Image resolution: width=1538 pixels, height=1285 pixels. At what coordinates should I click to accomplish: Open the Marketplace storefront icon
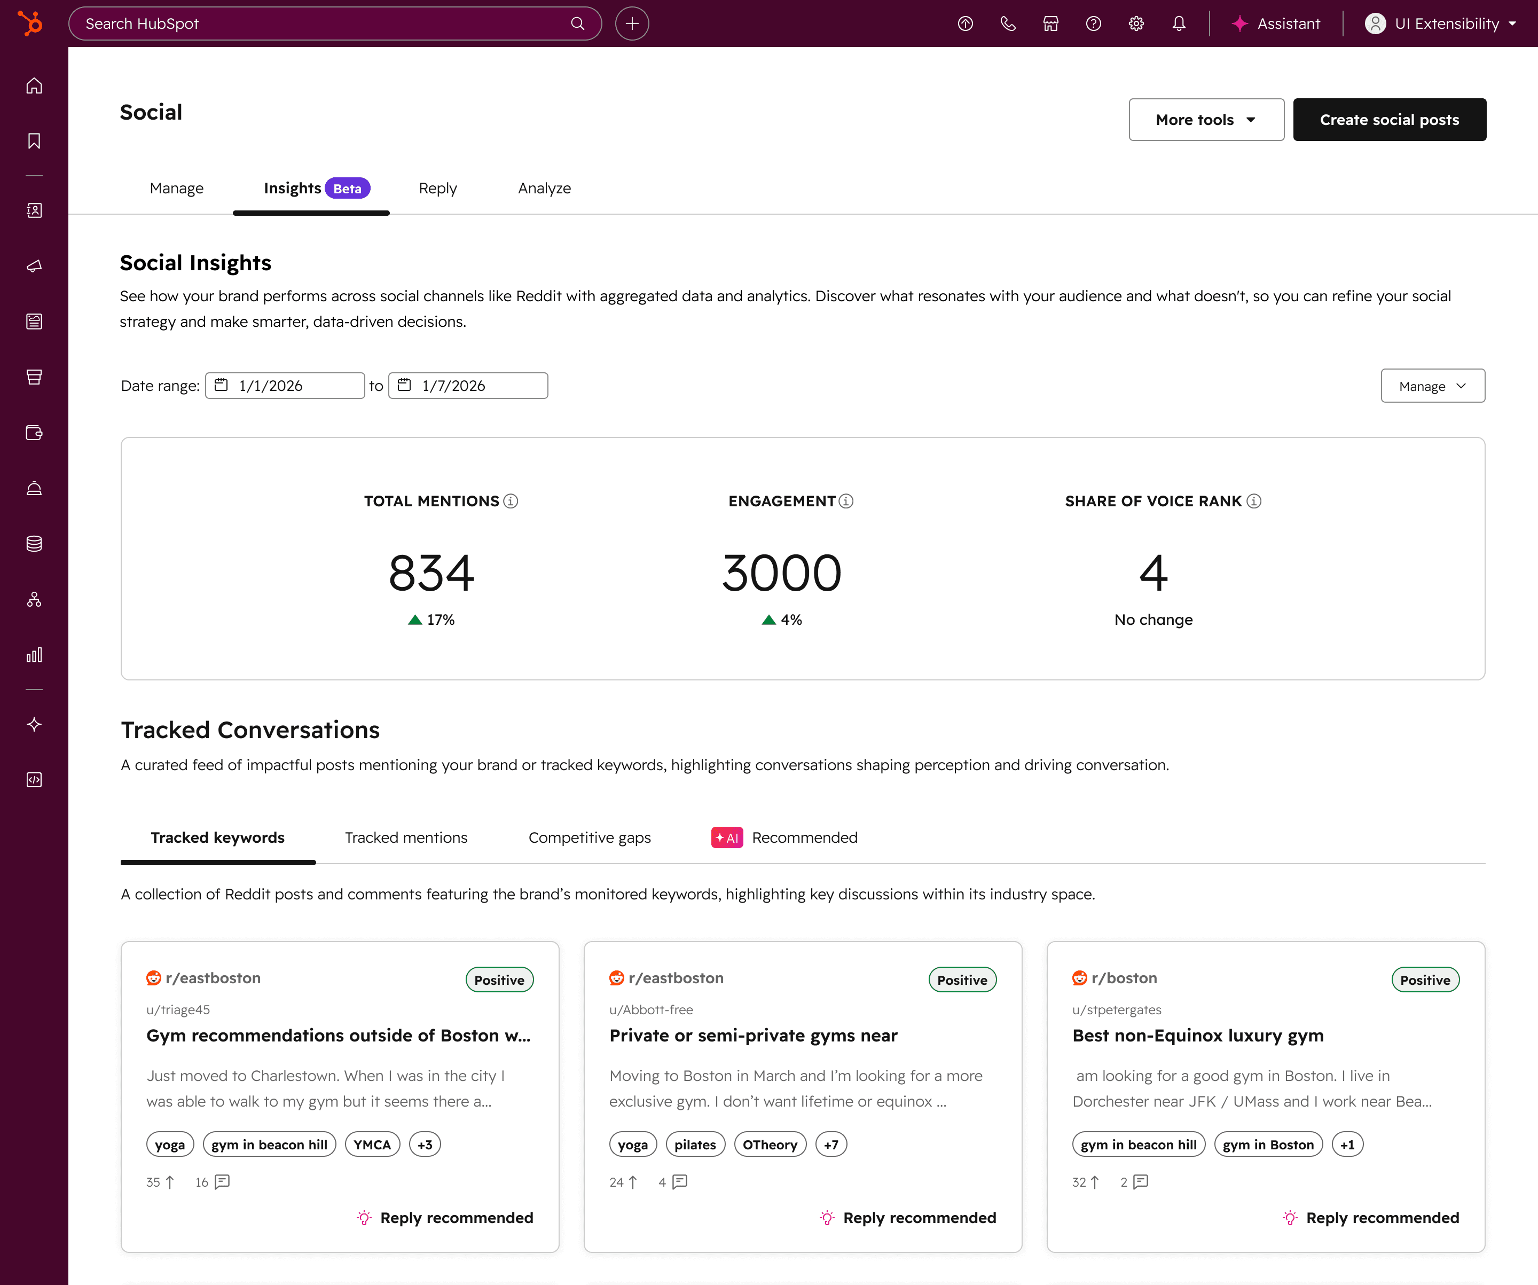click(x=1051, y=23)
